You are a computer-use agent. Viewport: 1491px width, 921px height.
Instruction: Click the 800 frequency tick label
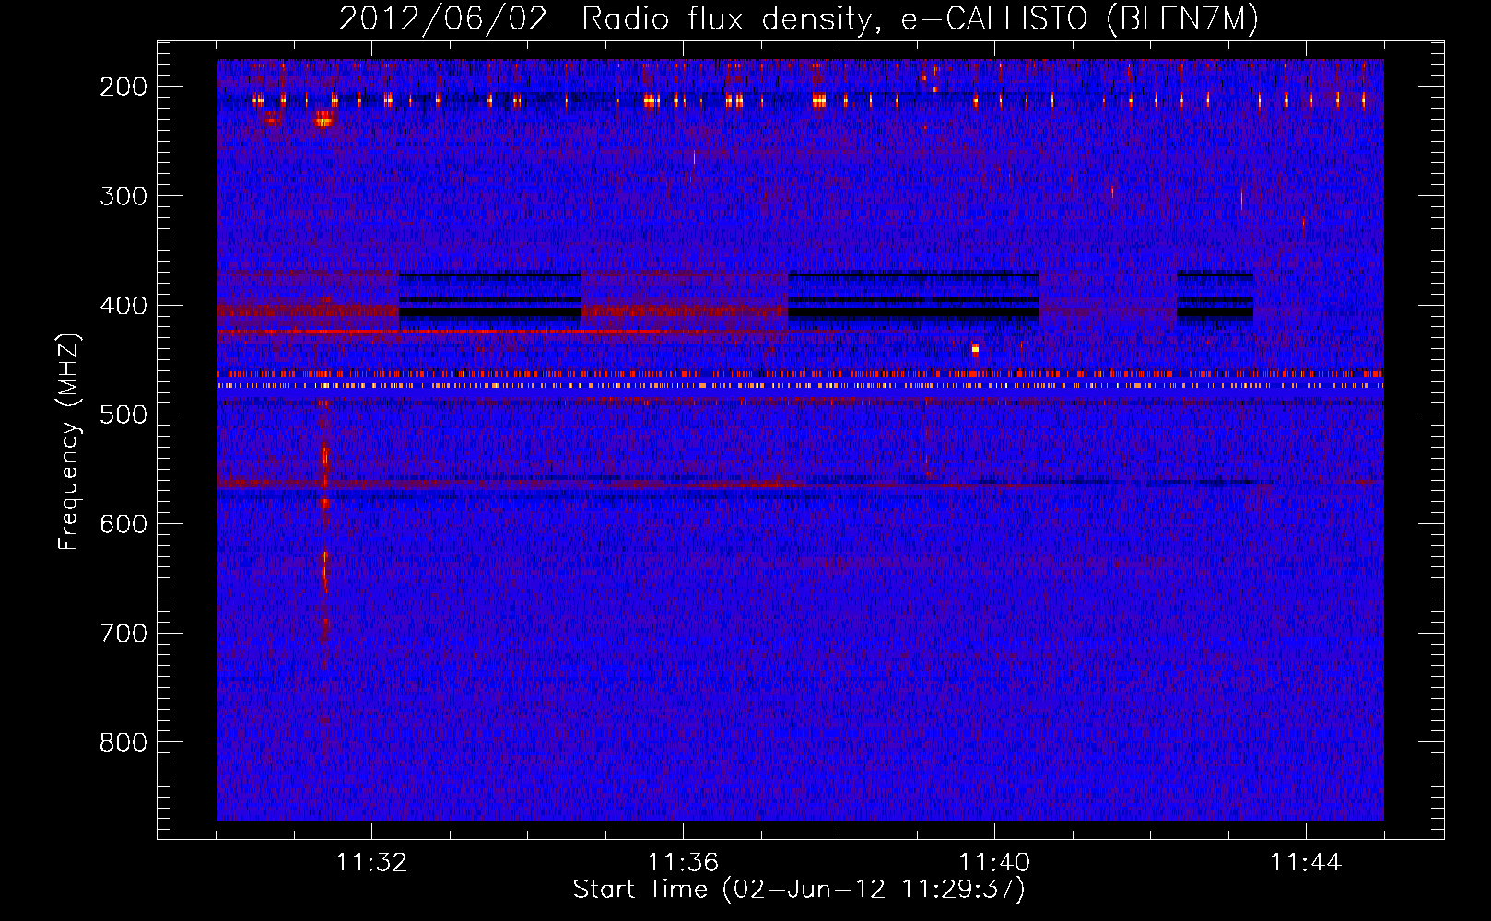pos(123,742)
